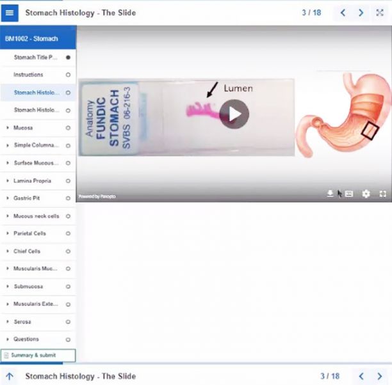This screenshot has height=385, width=392.
Task: Open the video captions icon
Action: (x=349, y=194)
